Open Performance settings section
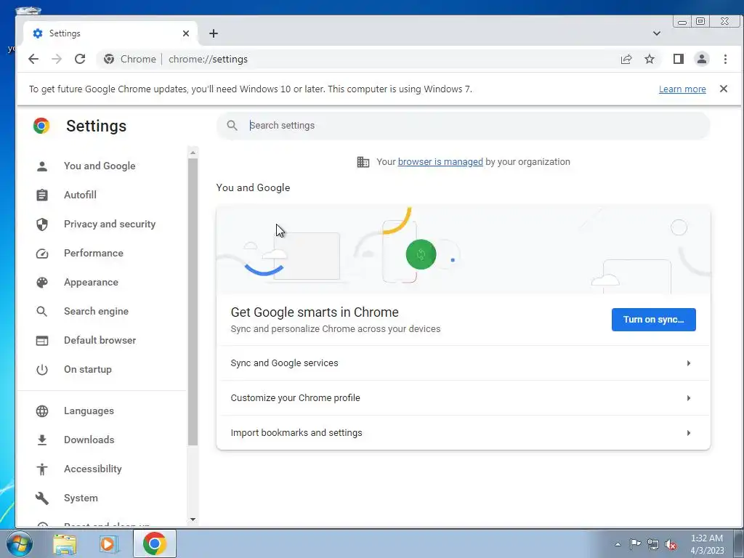The width and height of the screenshot is (744, 558). [x=94, y=253]
